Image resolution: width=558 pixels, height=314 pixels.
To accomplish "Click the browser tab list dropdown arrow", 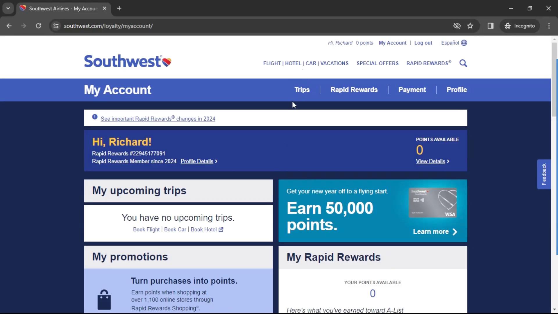I will point(8,8).
